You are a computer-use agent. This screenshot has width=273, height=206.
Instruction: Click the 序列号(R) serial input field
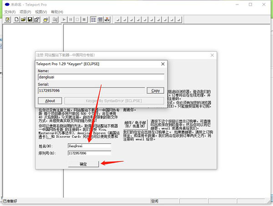point(89,153)
